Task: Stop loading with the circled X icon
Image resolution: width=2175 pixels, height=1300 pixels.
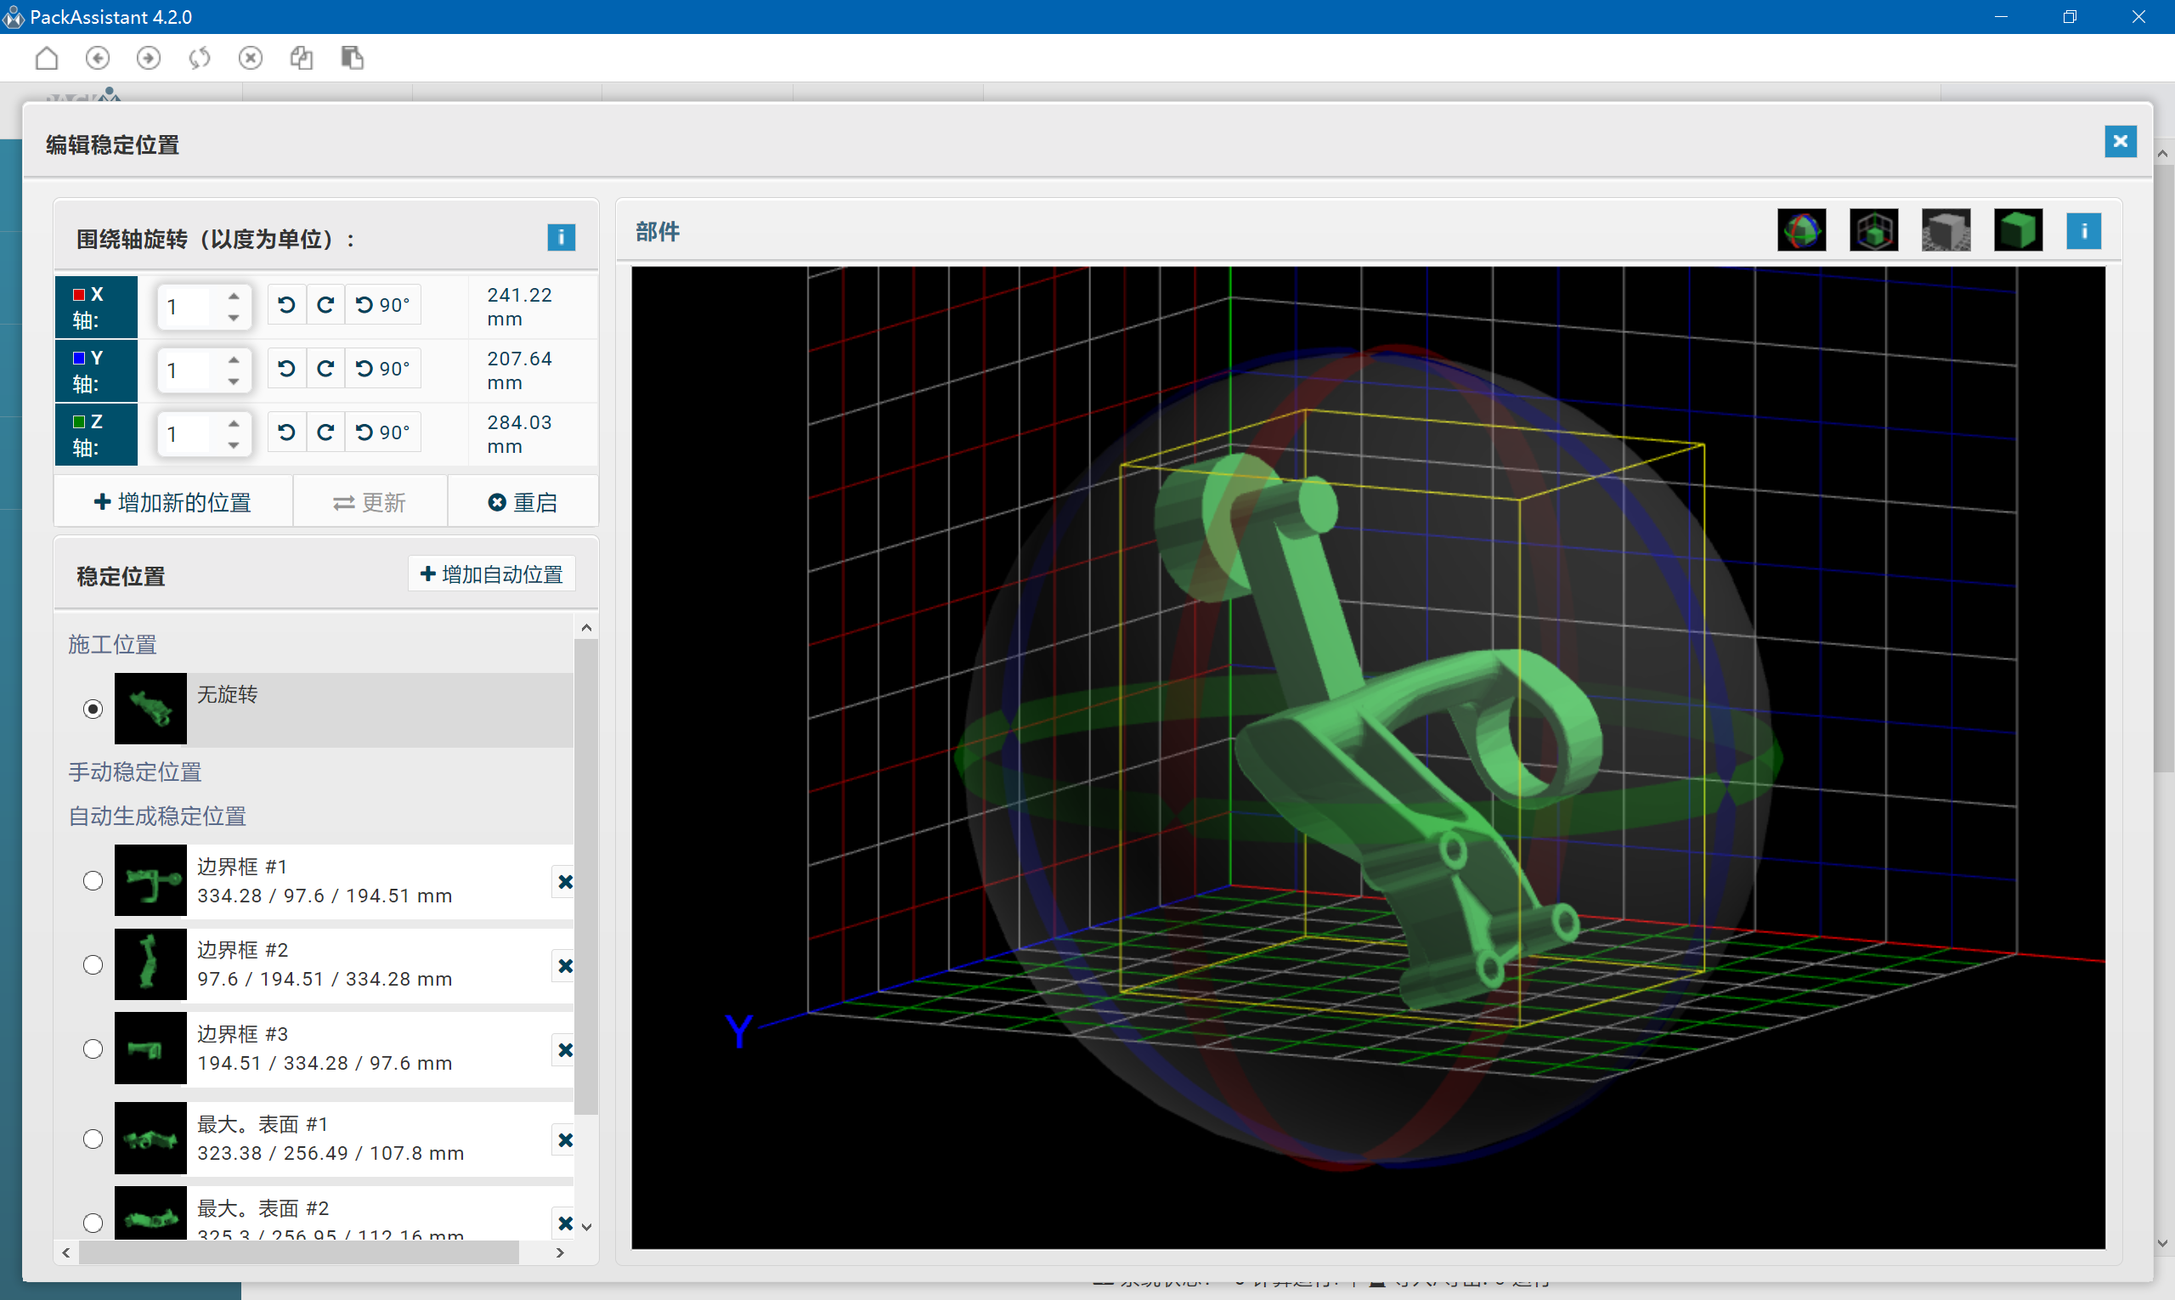Action: click(x=251, y=58)
